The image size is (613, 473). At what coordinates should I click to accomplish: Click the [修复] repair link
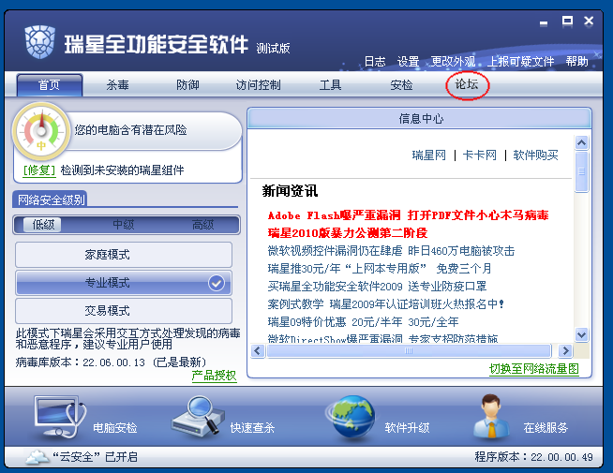pos(38,170)
